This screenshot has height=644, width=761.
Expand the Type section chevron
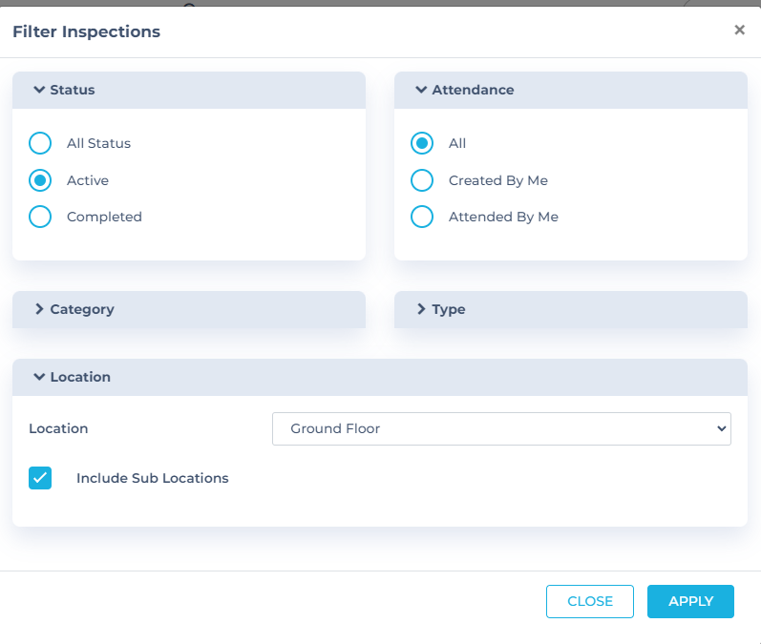tap(421, 309)
